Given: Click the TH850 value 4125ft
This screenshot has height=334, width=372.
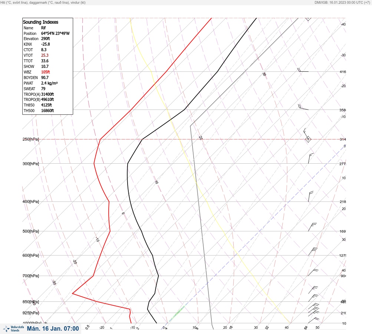Looking at the screenshot, I should [46, 105].
